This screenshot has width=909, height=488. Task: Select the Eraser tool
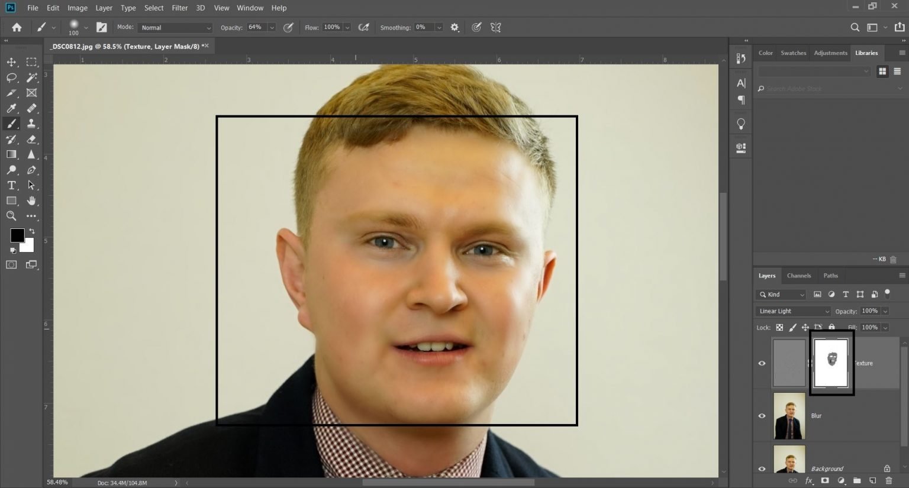click(x=31, y=139)
